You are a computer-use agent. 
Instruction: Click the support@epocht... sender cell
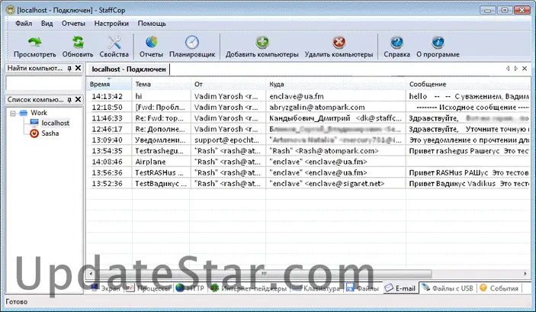pyautogui.click(x=228, y=140)
